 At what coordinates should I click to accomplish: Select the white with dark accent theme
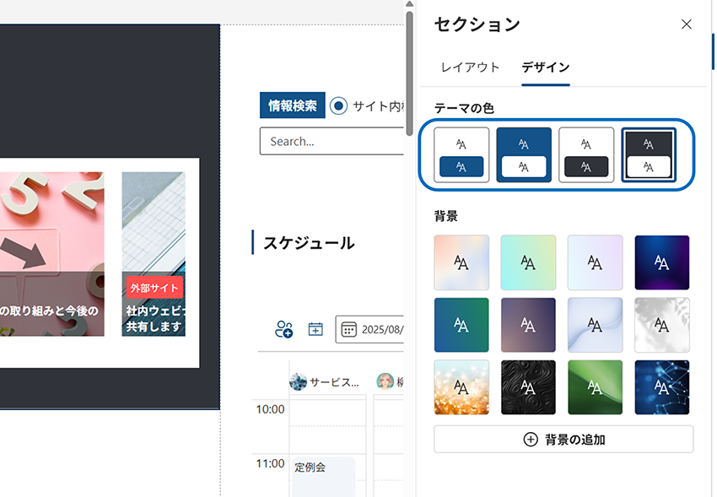point(586,155)
